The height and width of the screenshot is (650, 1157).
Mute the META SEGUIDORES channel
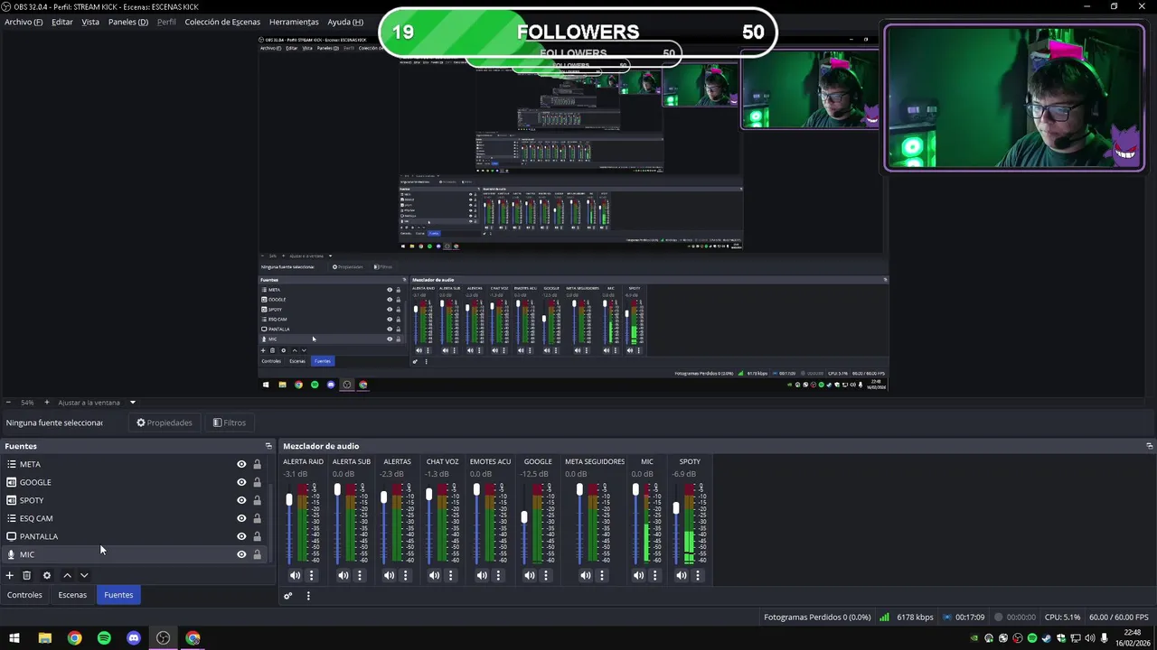tap(586, 575)
